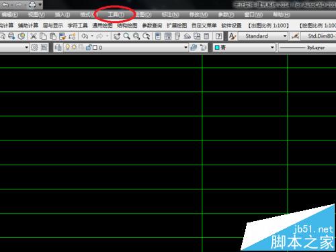Toggle layer 0 freeze sun icon
336x252 pixels.
(74, 47)
